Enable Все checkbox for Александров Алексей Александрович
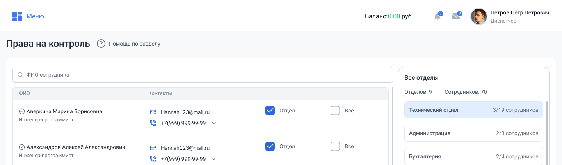The height and width of the screenshot is (165, 562). pyautogui.click(x=335, y=146)
